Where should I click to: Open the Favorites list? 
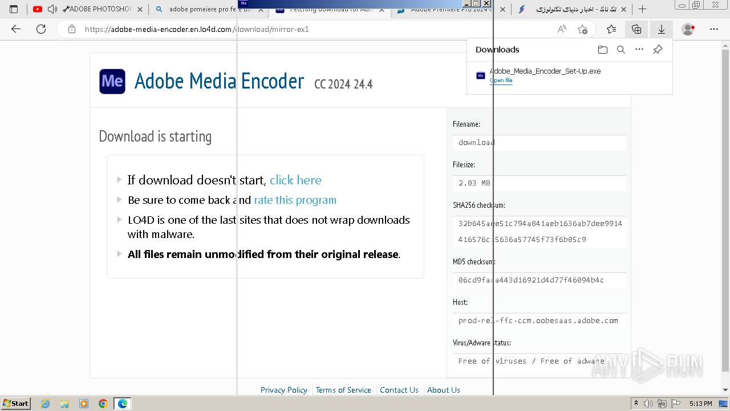[611, 29]
